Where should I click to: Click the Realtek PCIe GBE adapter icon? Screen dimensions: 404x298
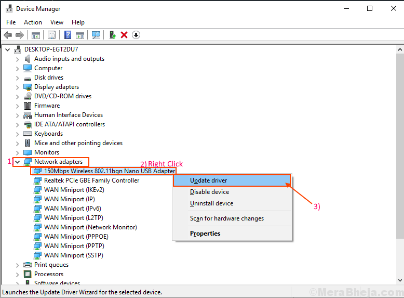(37, 180)
